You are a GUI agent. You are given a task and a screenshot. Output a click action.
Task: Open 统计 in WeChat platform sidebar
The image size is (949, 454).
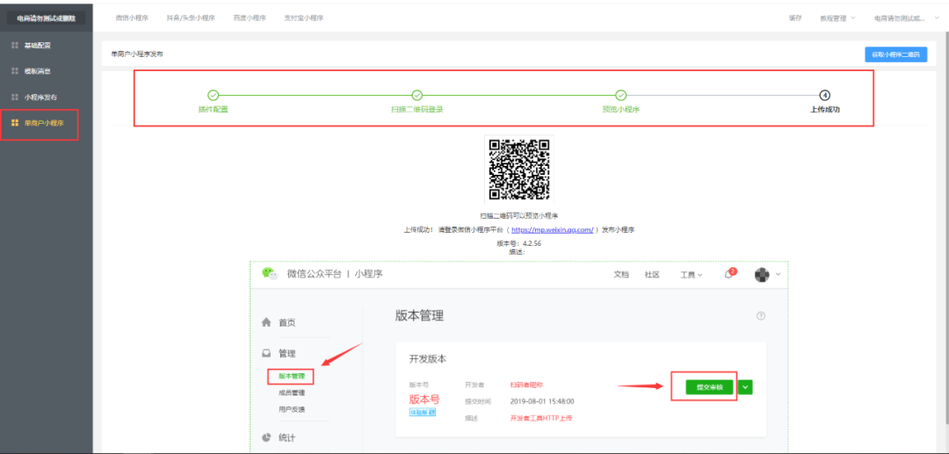tap(286, 437)
